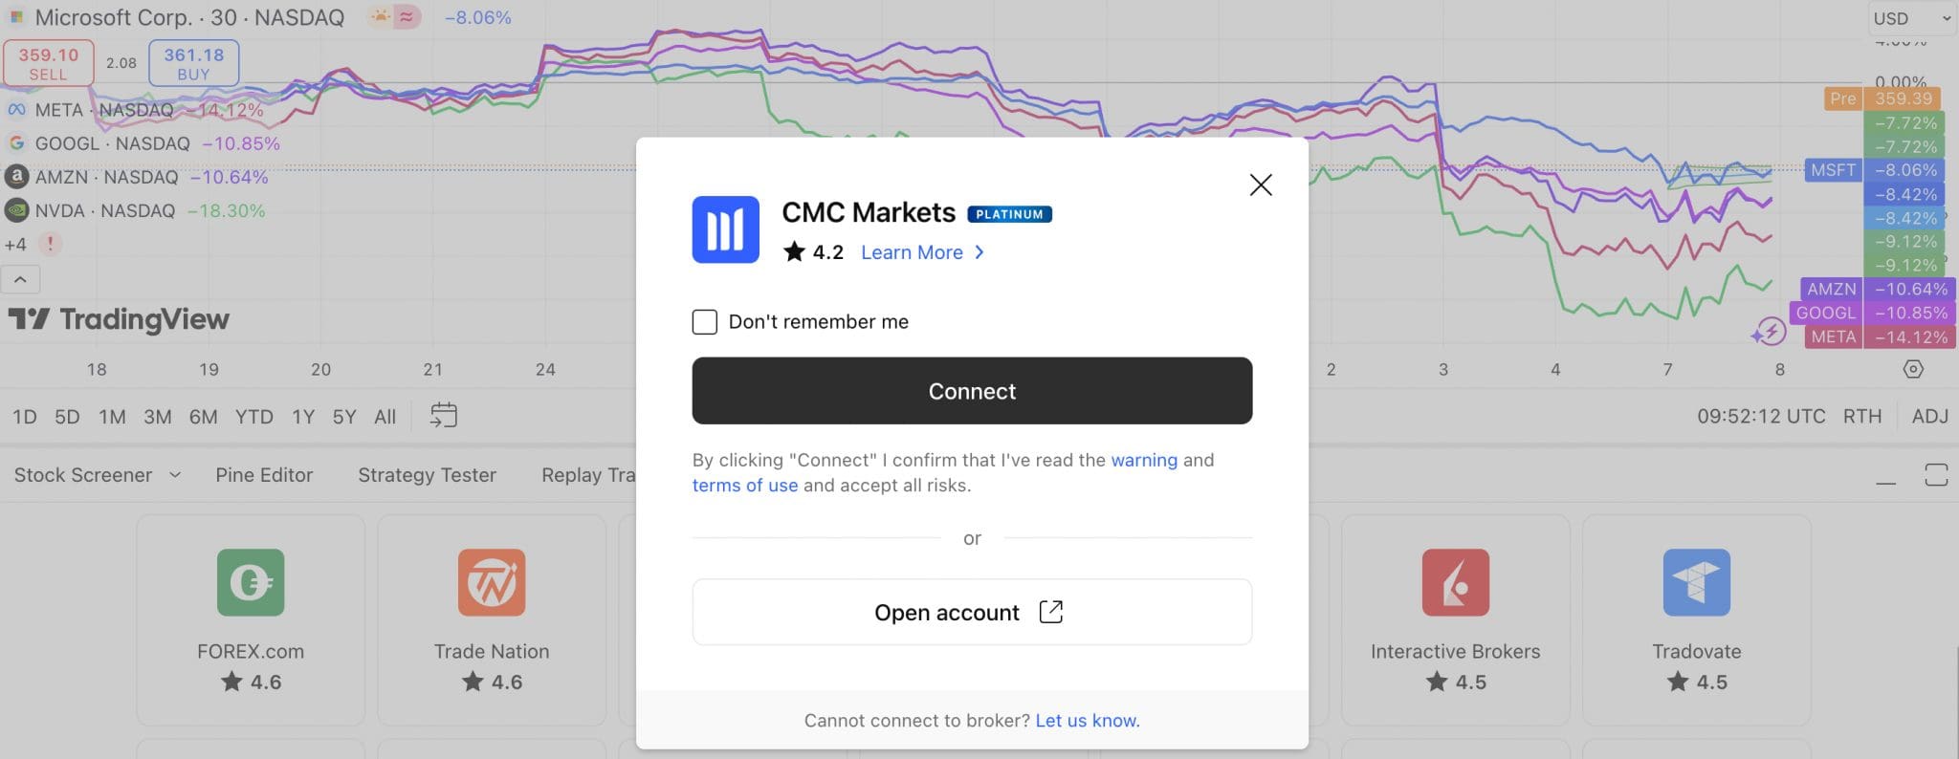Click the red exclamation warning icon

click(x=50, y=244)
